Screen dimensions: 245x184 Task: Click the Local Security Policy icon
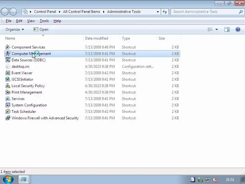8,86
